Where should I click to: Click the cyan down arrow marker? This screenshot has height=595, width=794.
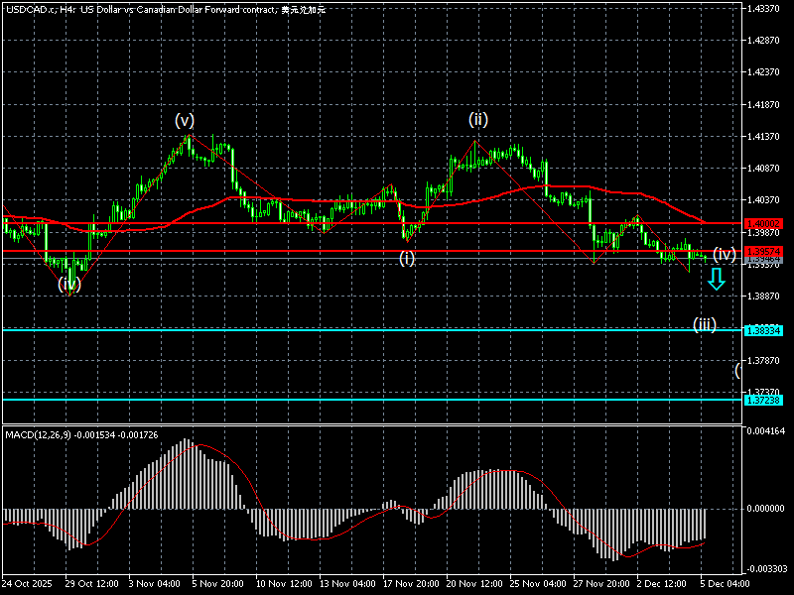click(x=716, y=280)
